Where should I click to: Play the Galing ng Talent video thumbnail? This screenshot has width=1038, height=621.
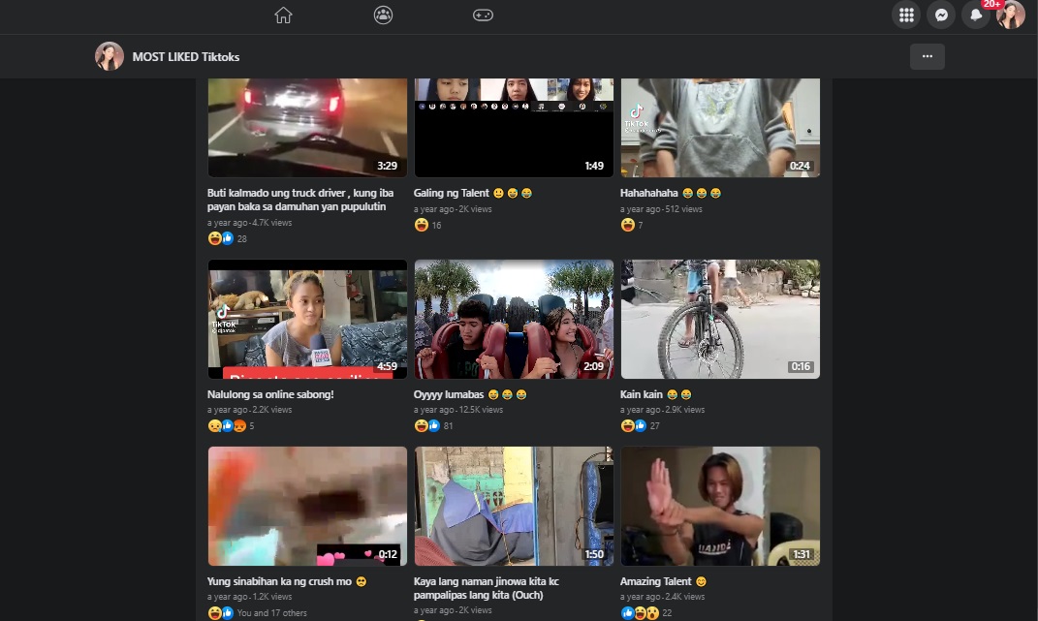click(514, 127)
